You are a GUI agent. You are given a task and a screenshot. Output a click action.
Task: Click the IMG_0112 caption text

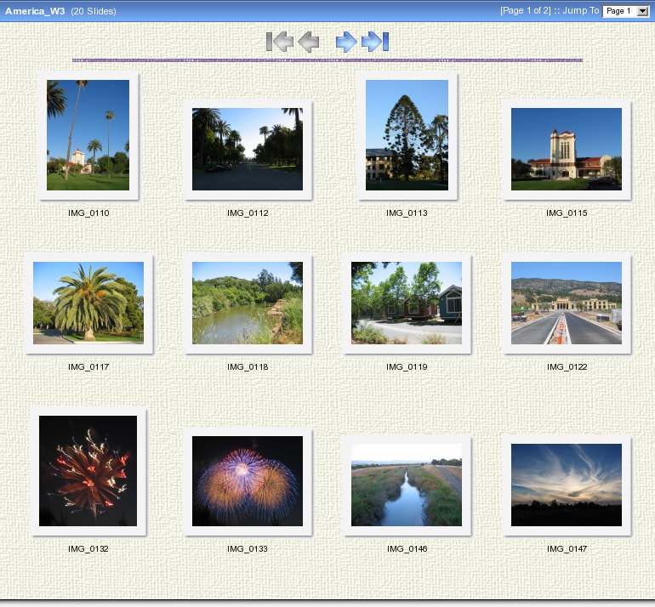coord(248,213)
